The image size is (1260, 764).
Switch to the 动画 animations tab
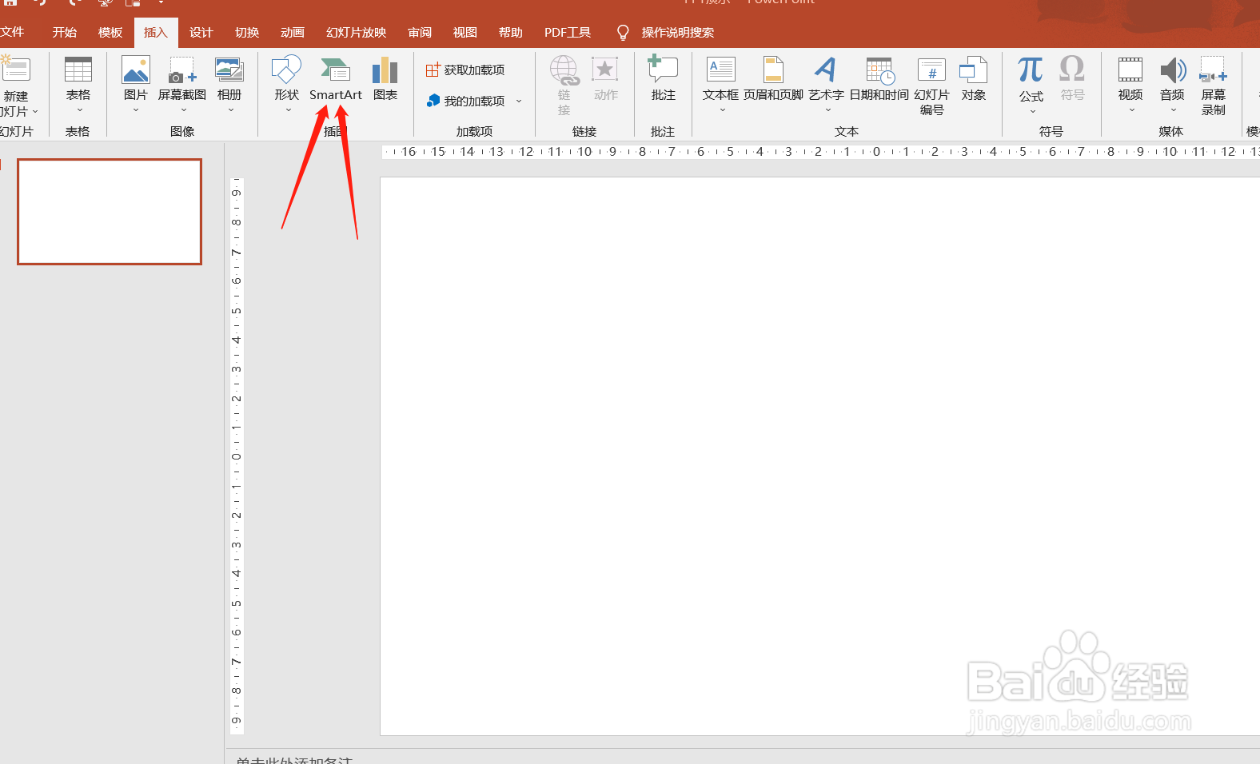coord(293,32)
